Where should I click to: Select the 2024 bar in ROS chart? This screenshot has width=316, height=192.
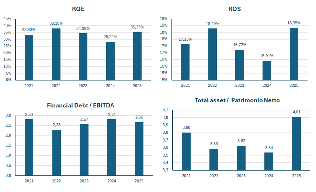tap(267, 70)
